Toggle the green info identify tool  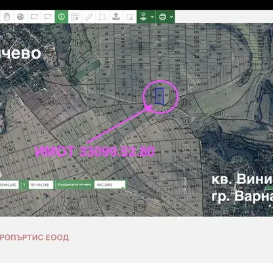pos(62,16)
